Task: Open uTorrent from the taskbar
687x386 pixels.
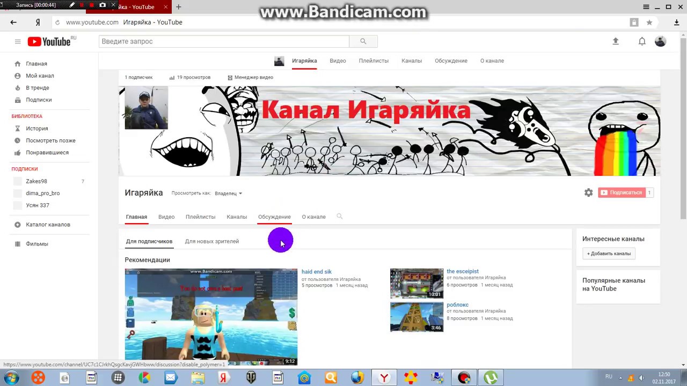Action: pyautogui.click(x=491, y=377)
